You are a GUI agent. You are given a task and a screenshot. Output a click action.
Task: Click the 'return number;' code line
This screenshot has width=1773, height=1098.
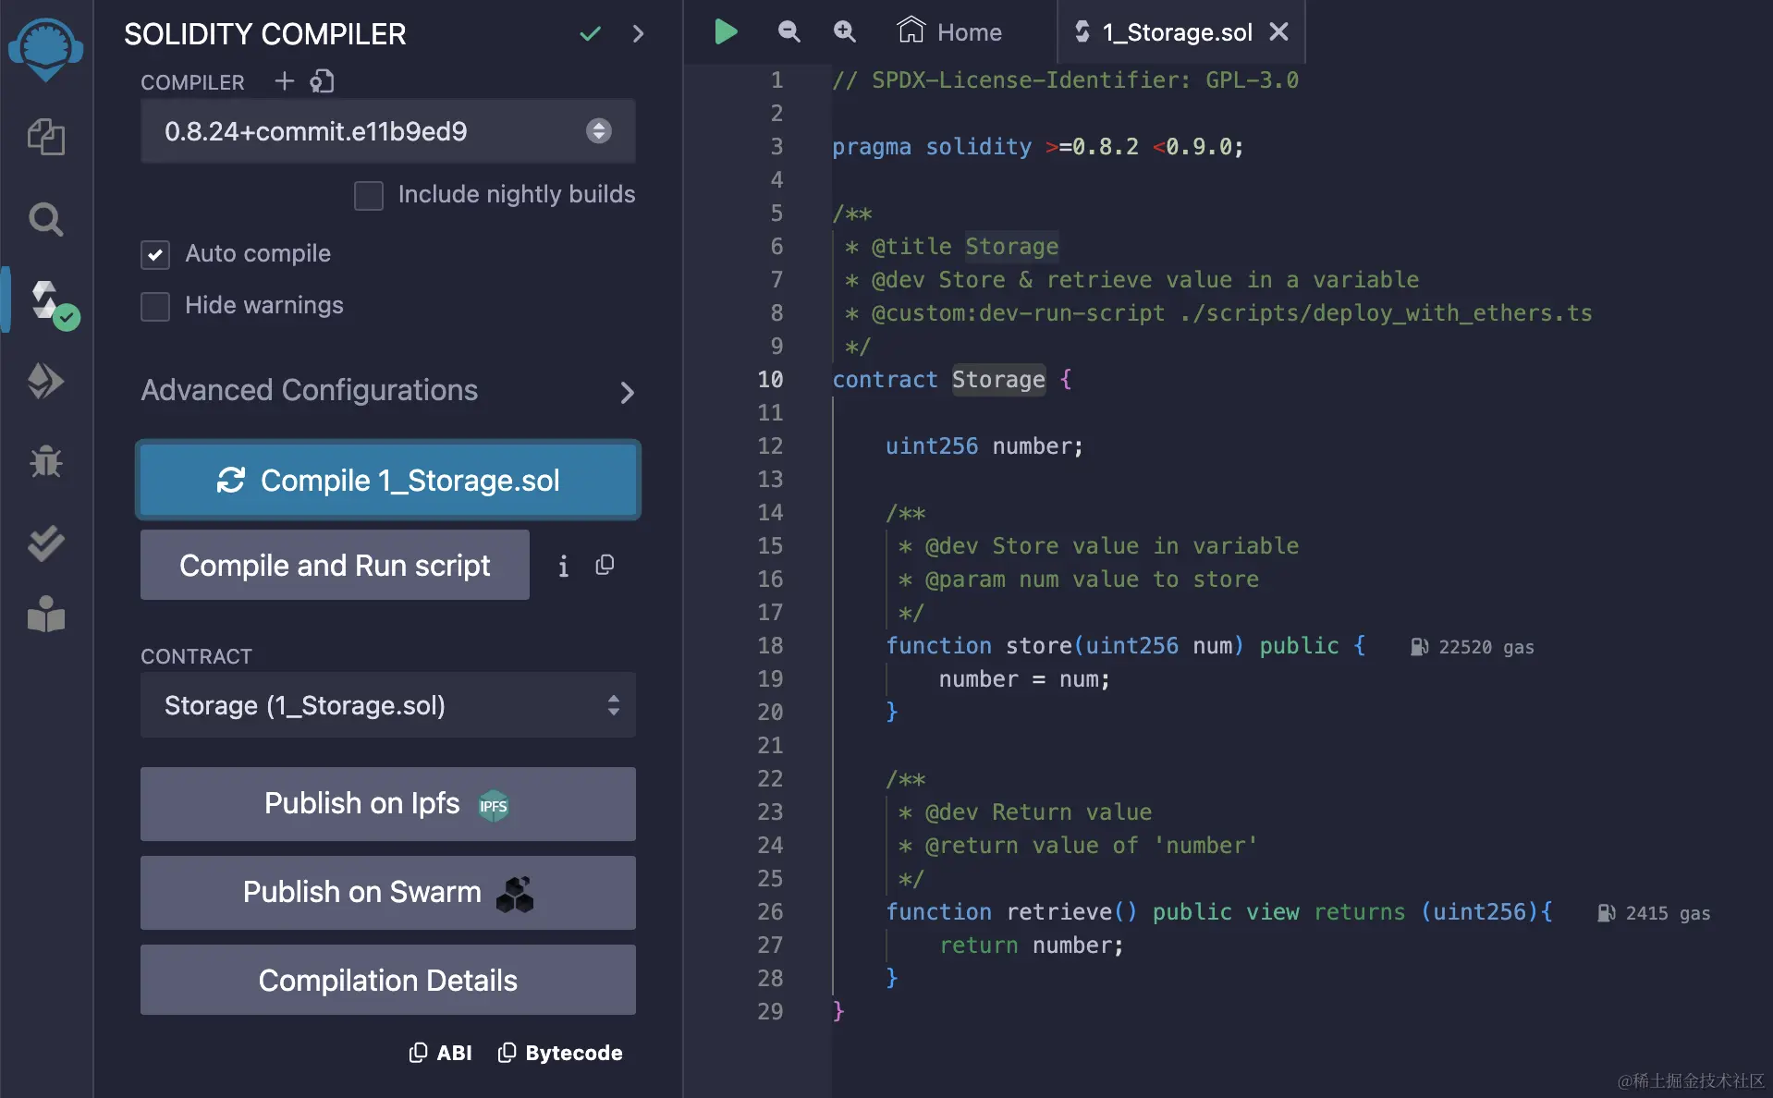click(x=1032, y=945)
